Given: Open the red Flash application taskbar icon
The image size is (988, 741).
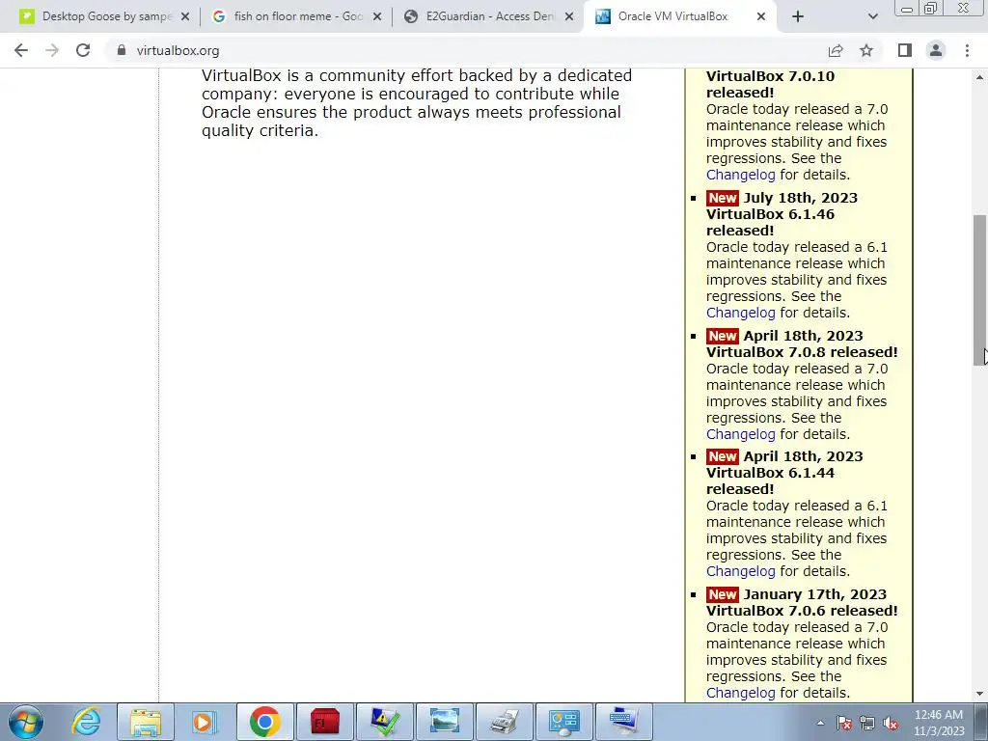Looking at the screenshot, I should pos(324,722).
